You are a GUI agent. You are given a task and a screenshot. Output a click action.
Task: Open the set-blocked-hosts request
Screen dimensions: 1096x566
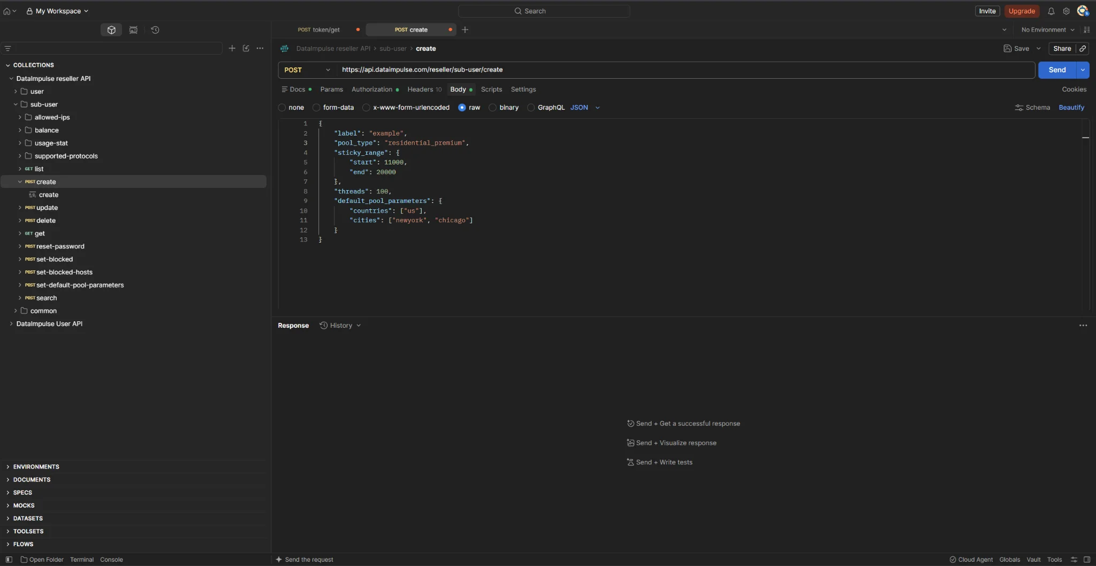64,272
